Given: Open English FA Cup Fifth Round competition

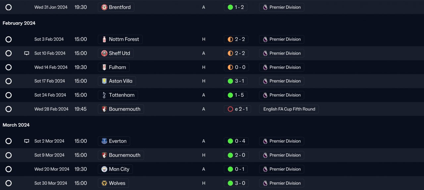Looking at the screenshot, I should pos(289,109).
